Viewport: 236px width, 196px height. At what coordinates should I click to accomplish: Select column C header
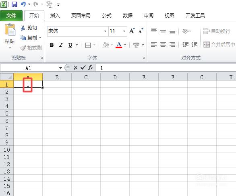pyautogui.click(x=86, y=77)
